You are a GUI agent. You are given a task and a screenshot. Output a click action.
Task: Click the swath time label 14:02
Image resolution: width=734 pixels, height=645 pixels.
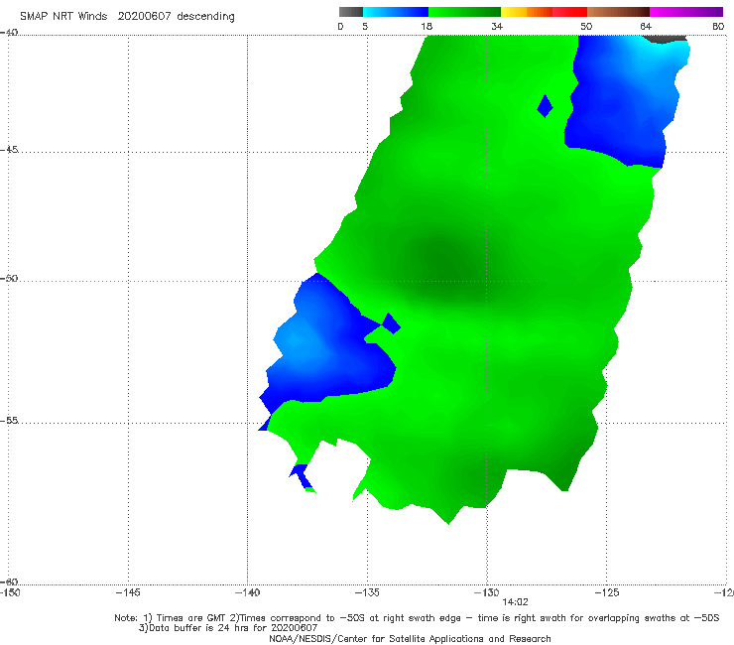click(x=515, y=602)
